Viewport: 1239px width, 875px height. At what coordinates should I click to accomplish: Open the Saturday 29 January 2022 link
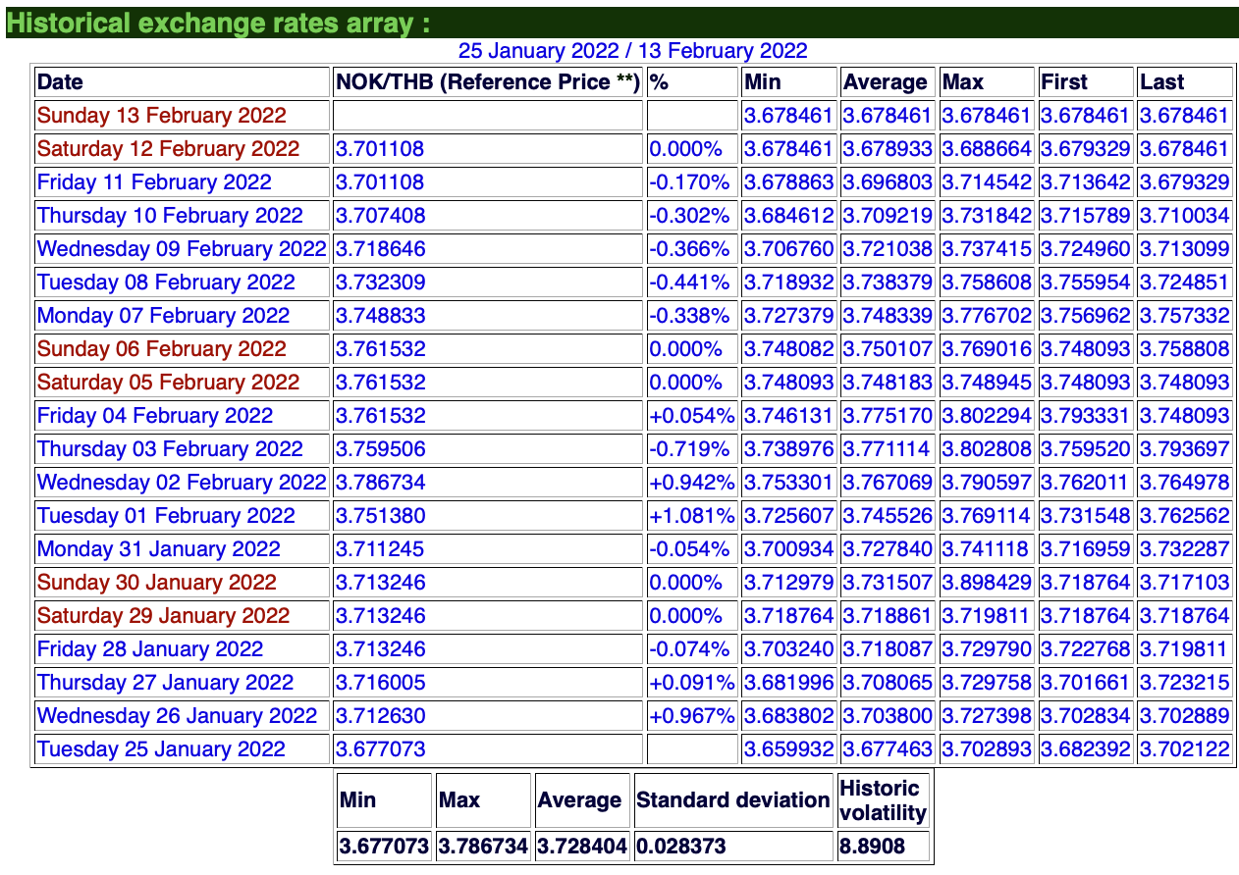pos(163,616)
